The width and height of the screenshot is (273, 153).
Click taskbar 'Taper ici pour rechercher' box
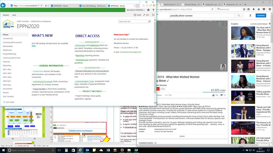[31, 150]
